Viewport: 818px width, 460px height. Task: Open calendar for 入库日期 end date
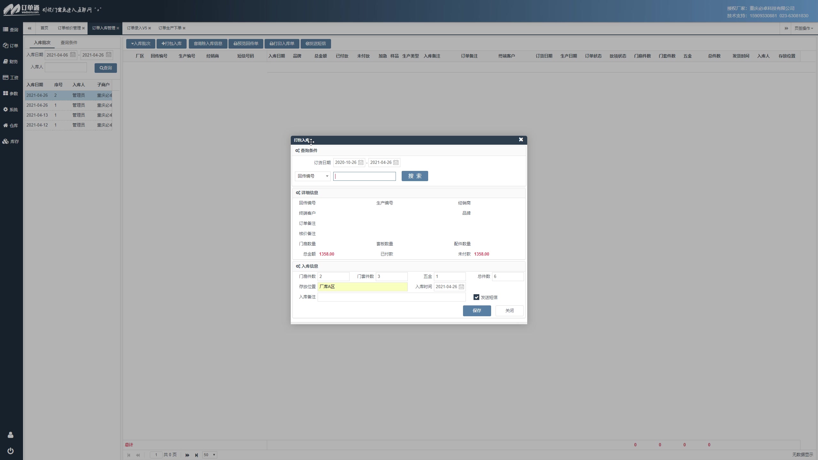[x=109, y=55]
